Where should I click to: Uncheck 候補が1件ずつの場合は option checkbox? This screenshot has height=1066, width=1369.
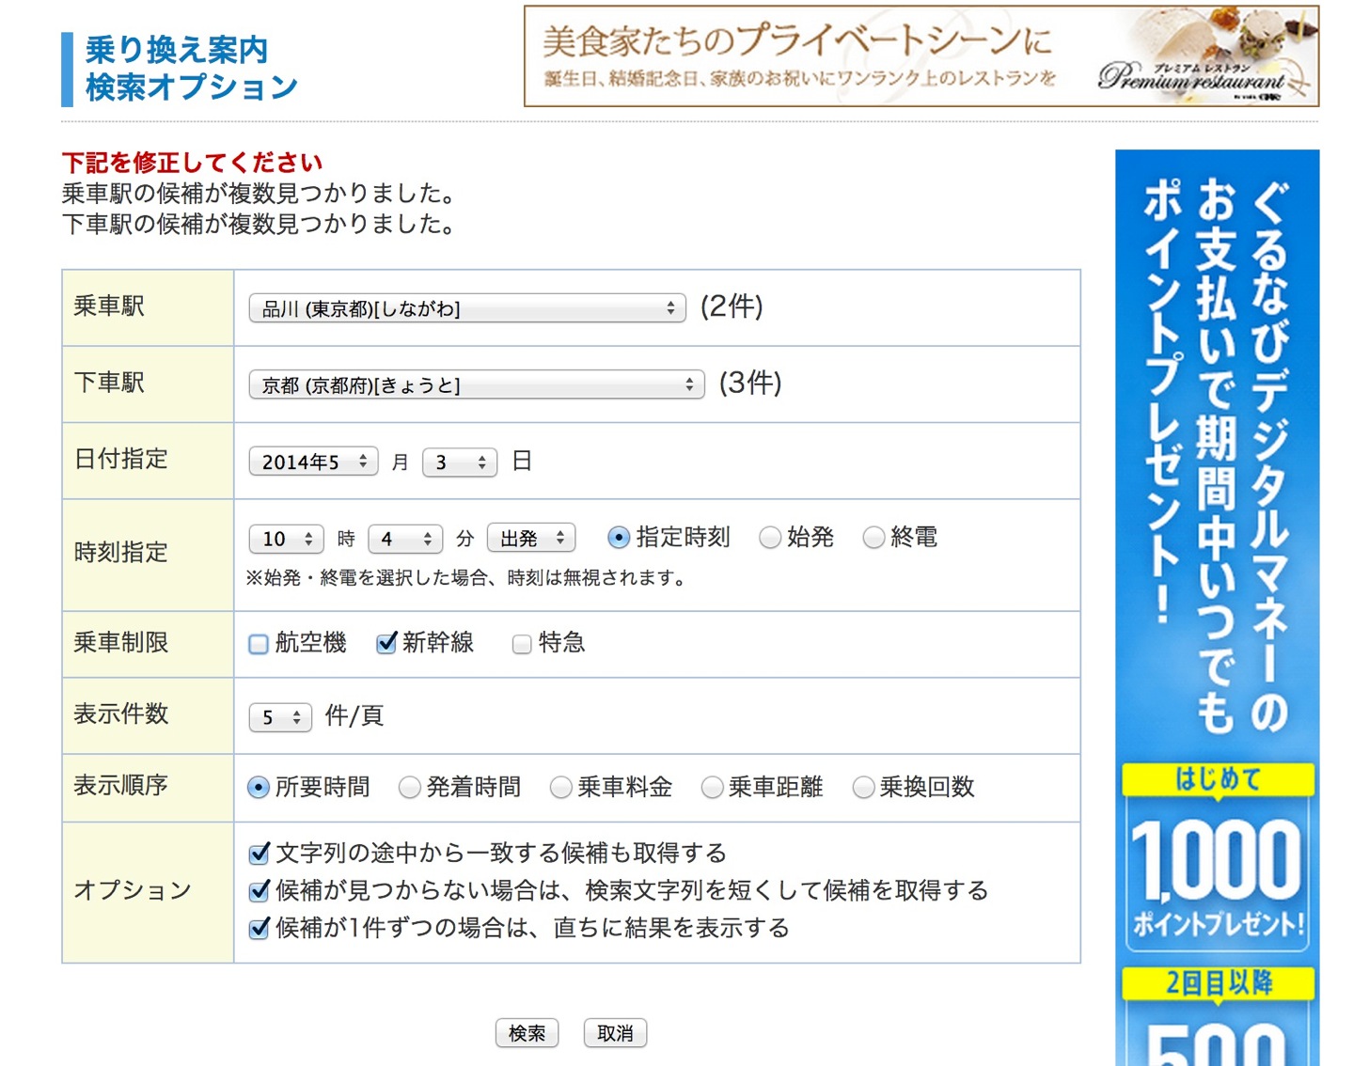(260, 929)
